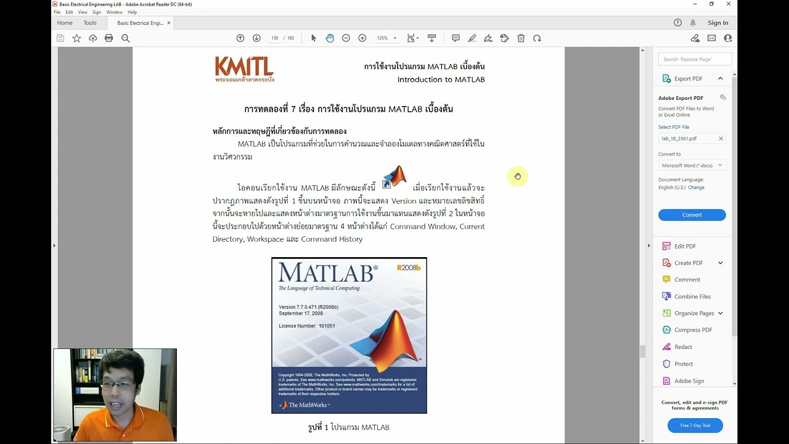789x444 pixels.
Task: Open the Convert to Microsoft Word dropdown
Action: 692,165
